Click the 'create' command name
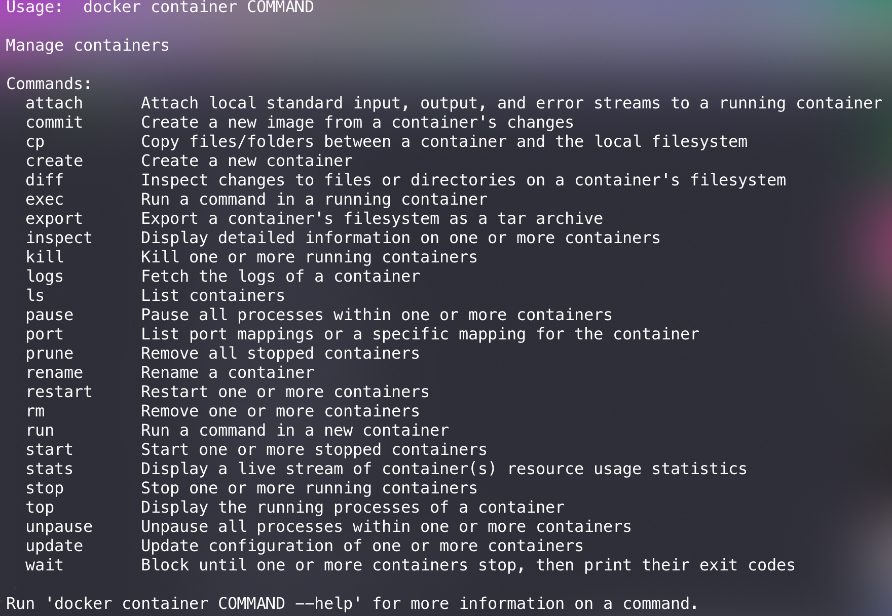The width and height of the screenshot is (892, 616). click(54, 161)
